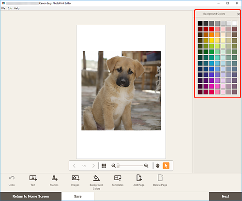Minimize the PhotoPrint Editor window
Viewport: 242px width, 201px height.
point(219,3)
